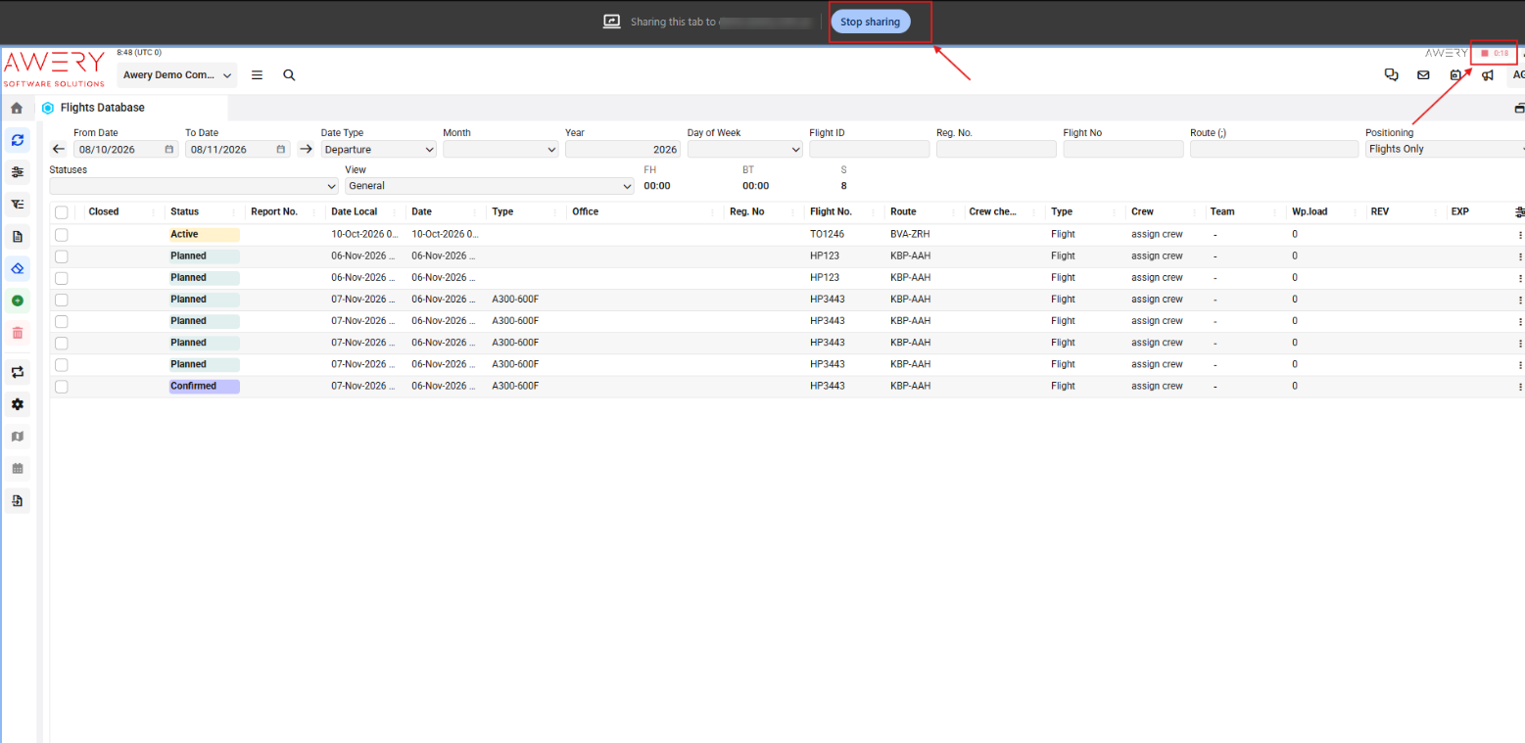Click the Route (;) input field
Image resolution: width=1525 pixels, height=743 pixels.
pyautogui.click(x=1274, y=150)
